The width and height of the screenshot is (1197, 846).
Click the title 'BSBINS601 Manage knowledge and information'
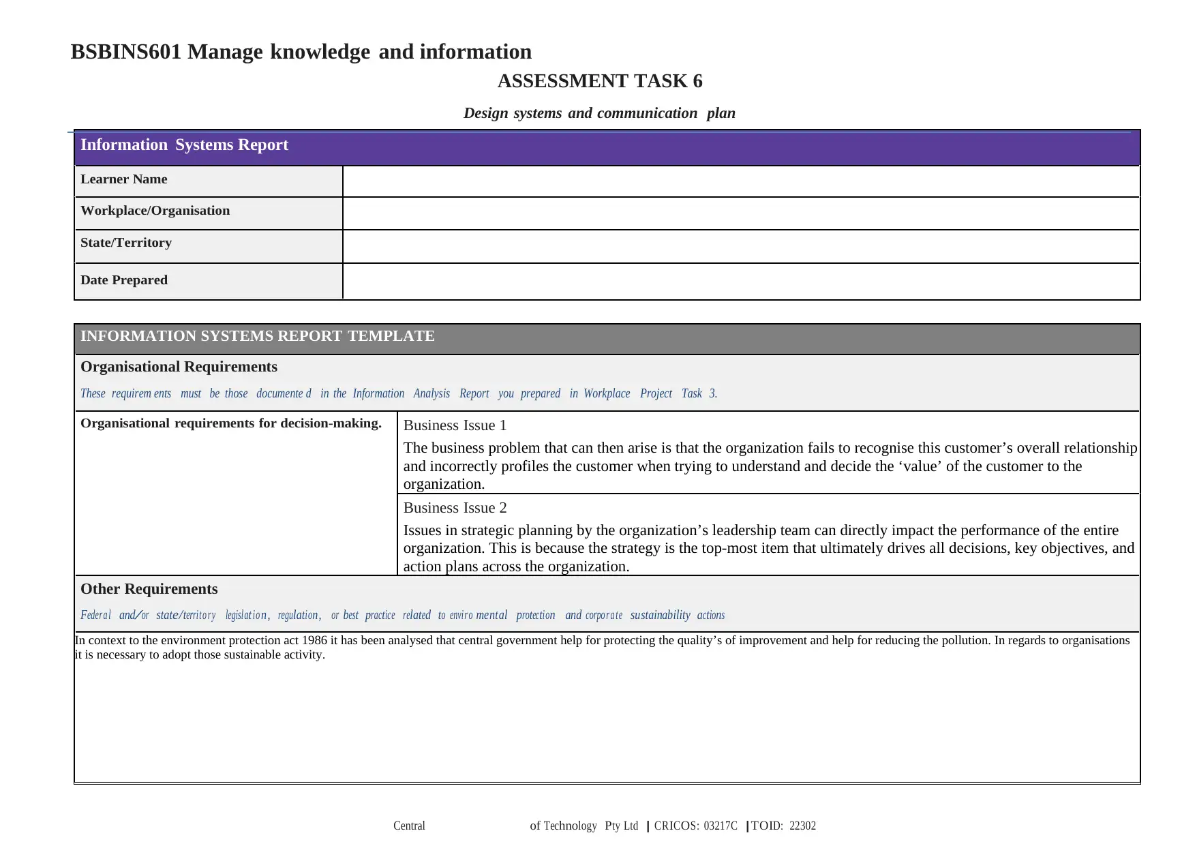(x=301, y=52)
